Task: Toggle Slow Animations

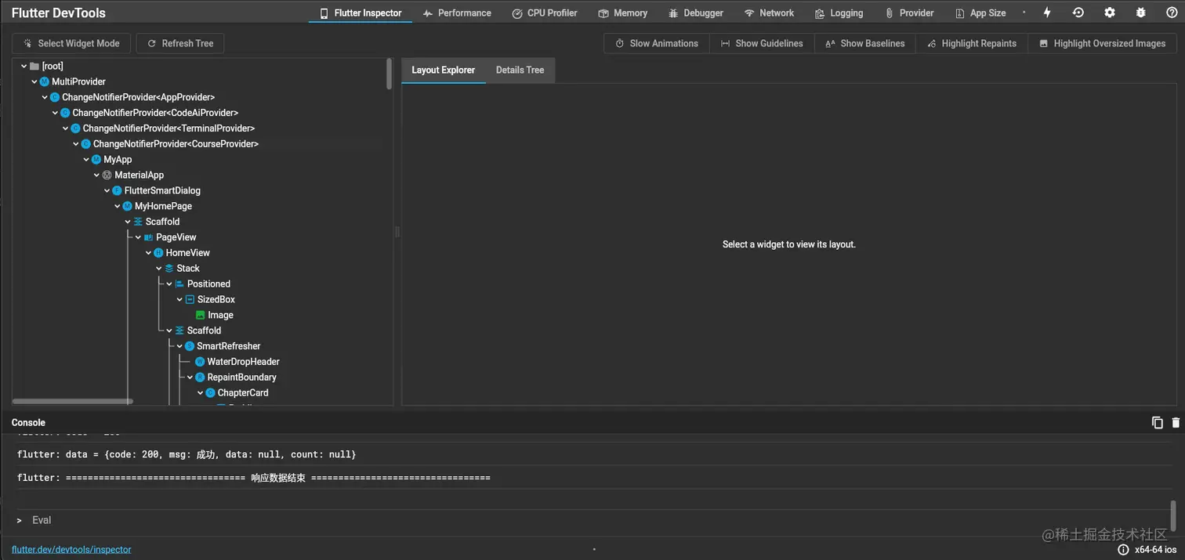Action: pyautogui.click(x=657, y=43)
